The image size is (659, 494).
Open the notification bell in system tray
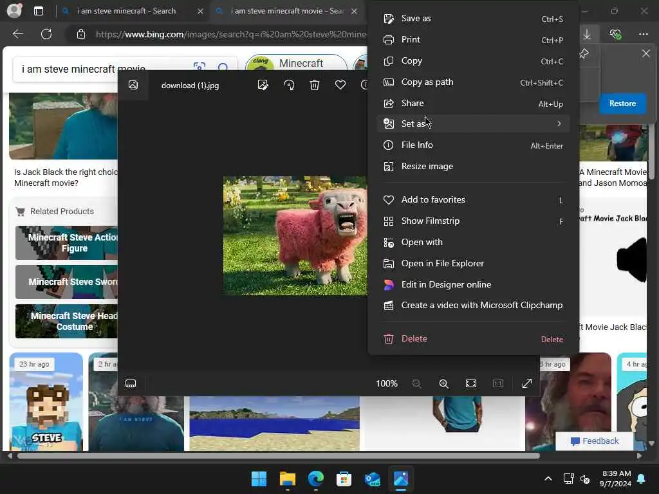click(642, 479)
